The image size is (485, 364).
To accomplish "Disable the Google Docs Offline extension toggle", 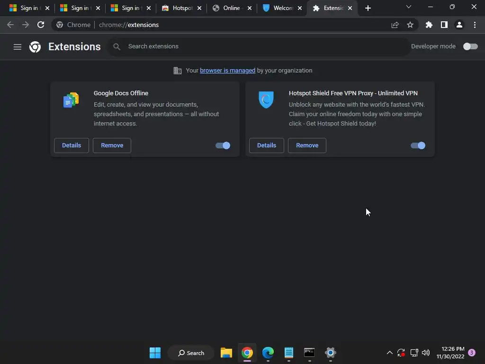I will (x=223, y=146).
